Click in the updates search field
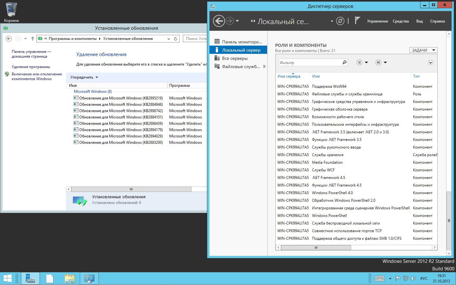 click(195, 39)
